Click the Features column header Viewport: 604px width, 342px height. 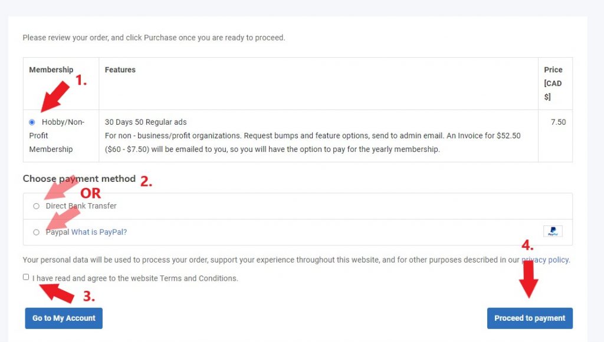(120, 69)
